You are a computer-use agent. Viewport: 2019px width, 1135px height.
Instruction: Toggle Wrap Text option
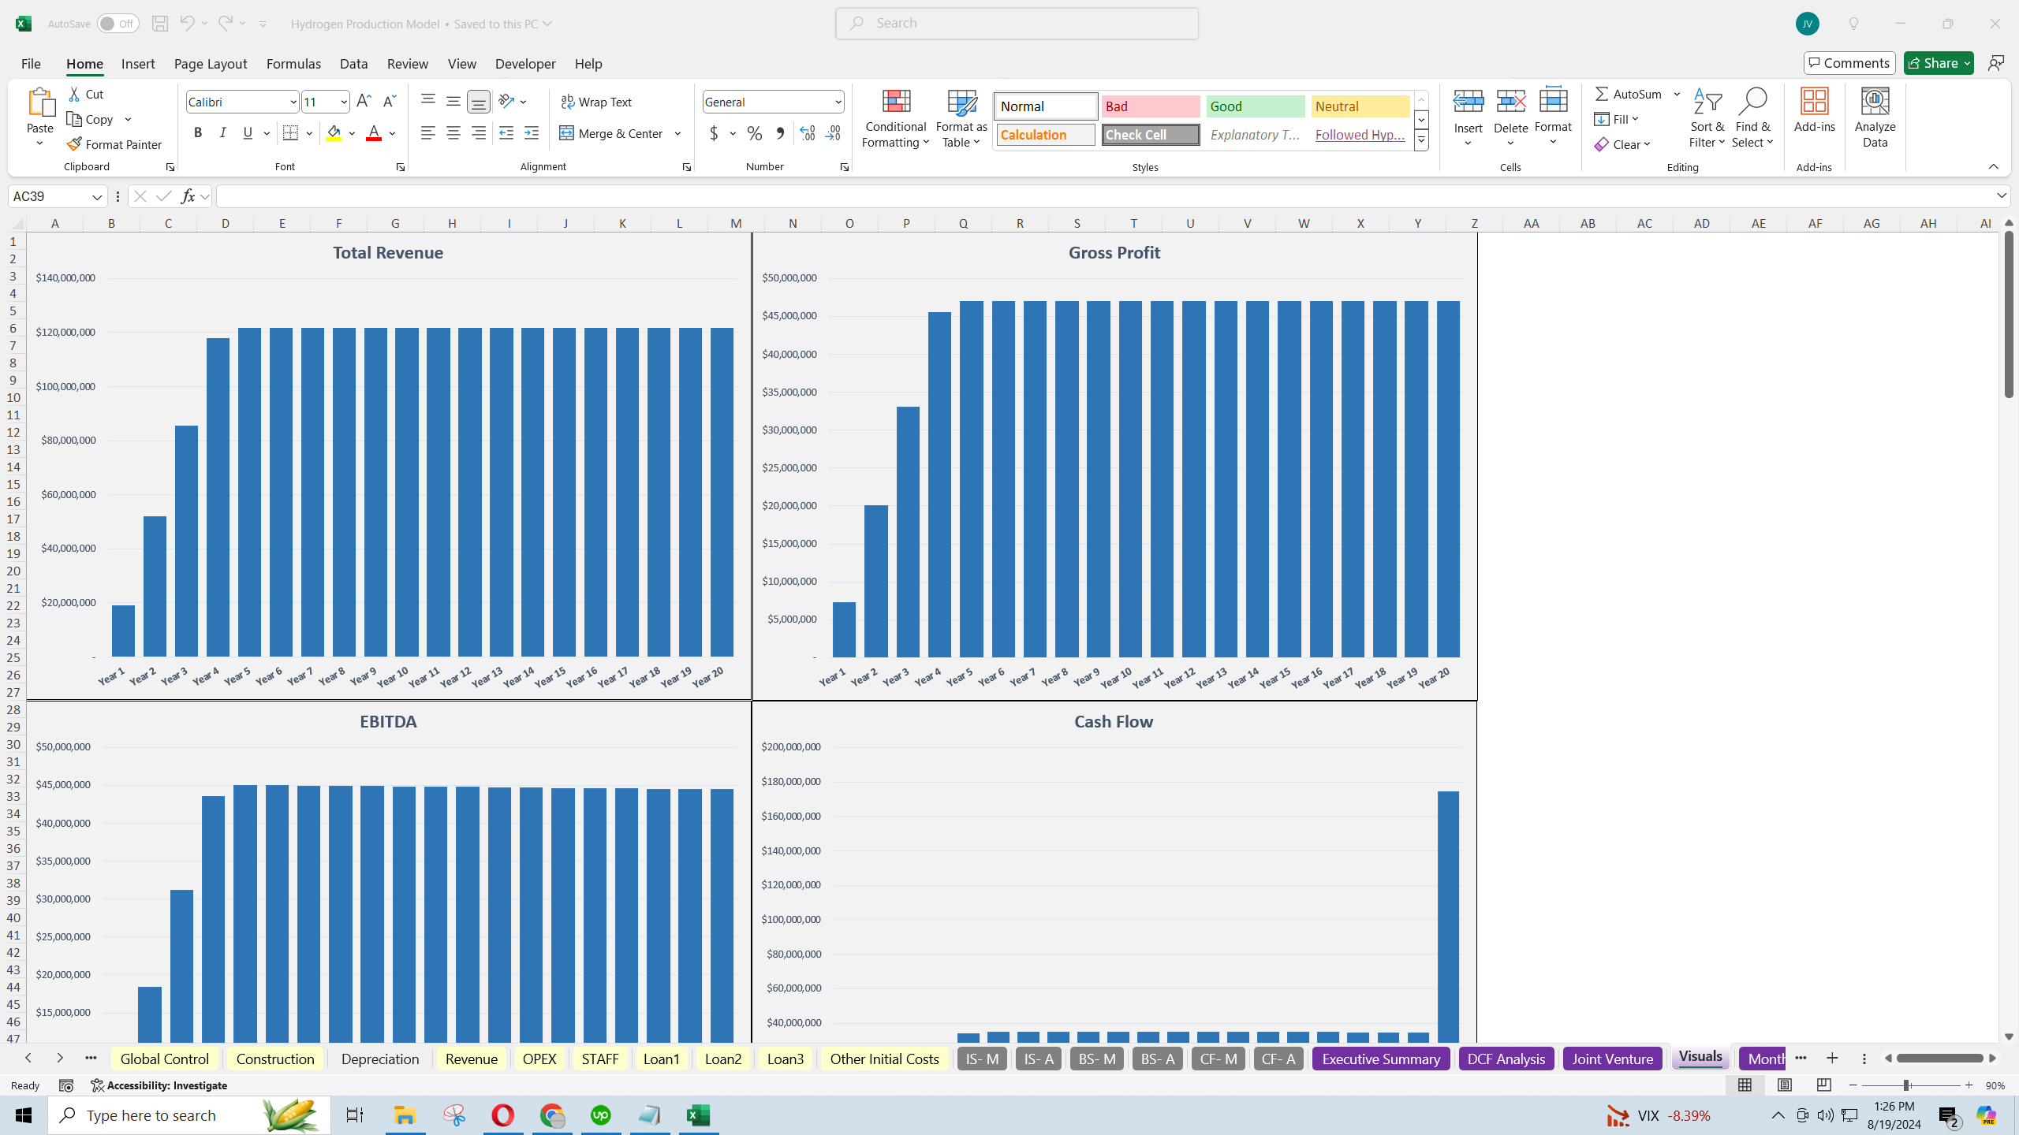(x=596, y=102)
